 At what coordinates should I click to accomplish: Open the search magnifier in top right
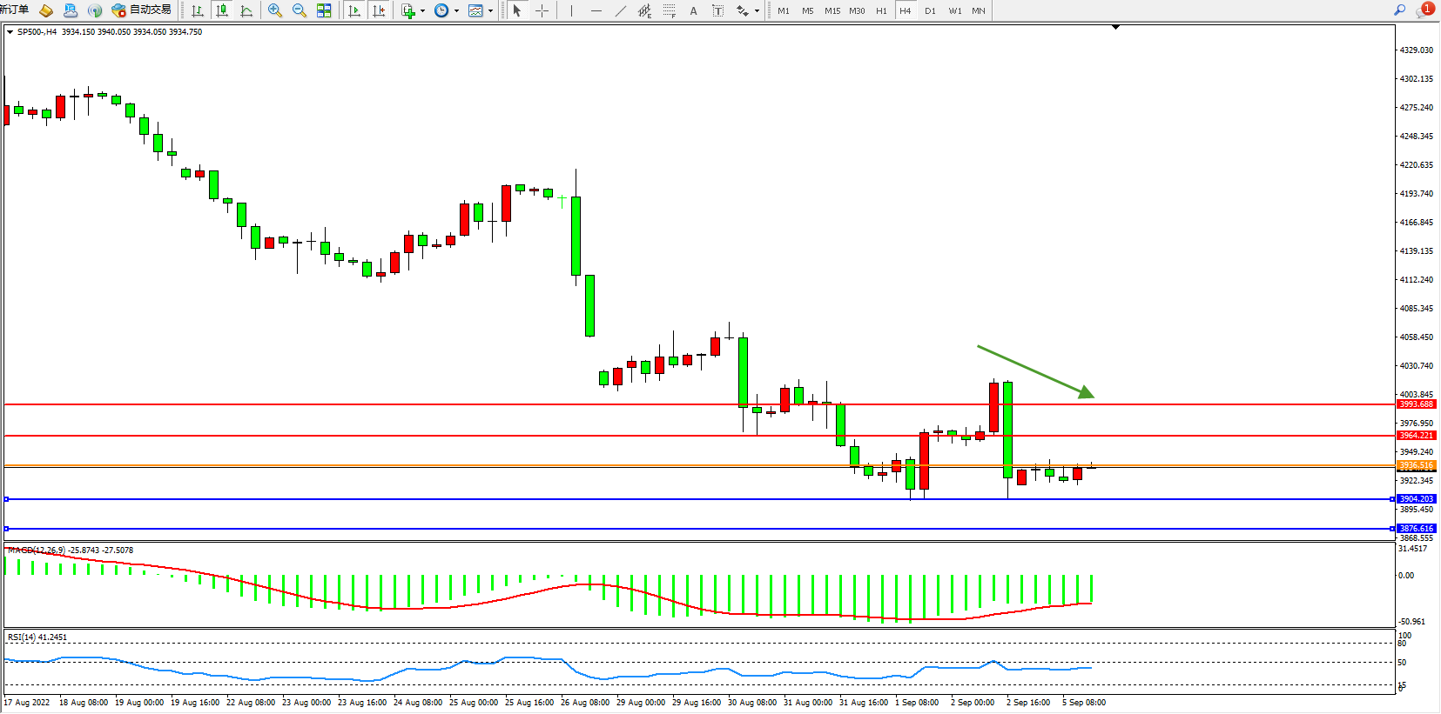click(1399, 10)
